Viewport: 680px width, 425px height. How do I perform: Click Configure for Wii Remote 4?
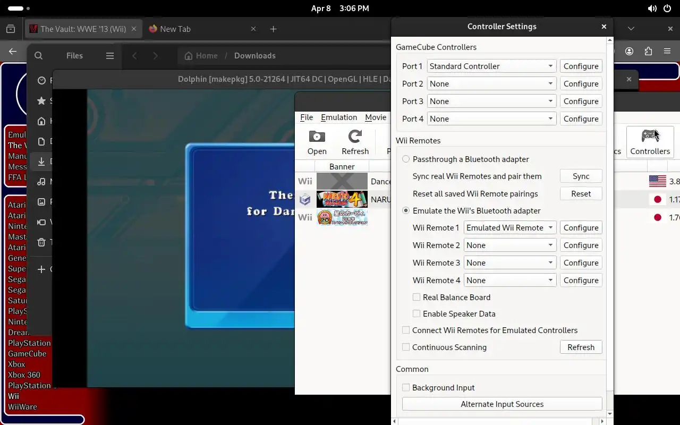click(x=581, y=280)
